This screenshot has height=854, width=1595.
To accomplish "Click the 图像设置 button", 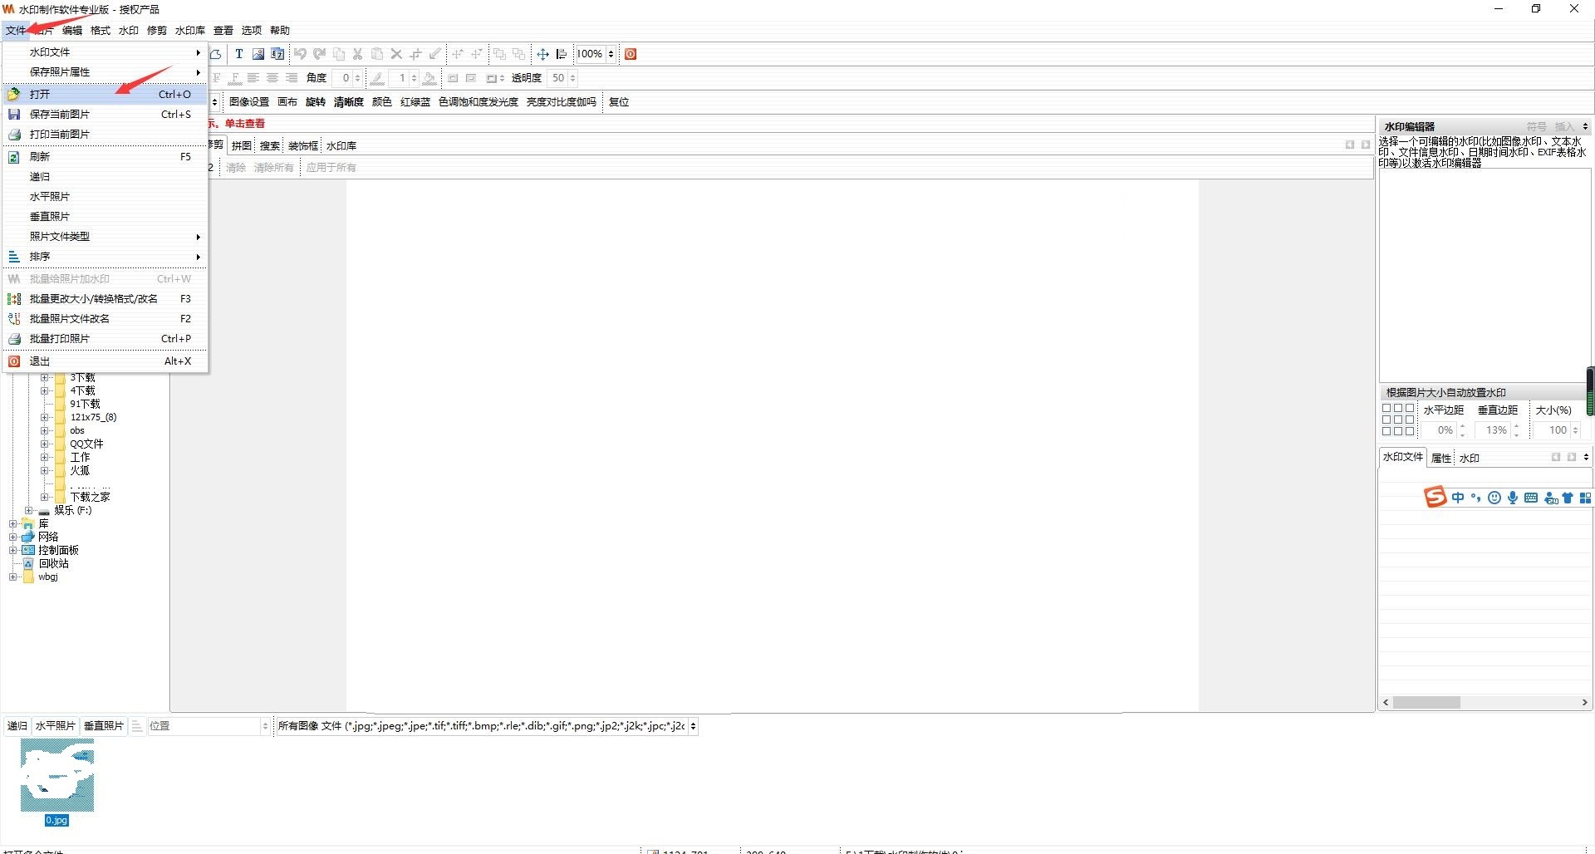I will pos(249,102).
